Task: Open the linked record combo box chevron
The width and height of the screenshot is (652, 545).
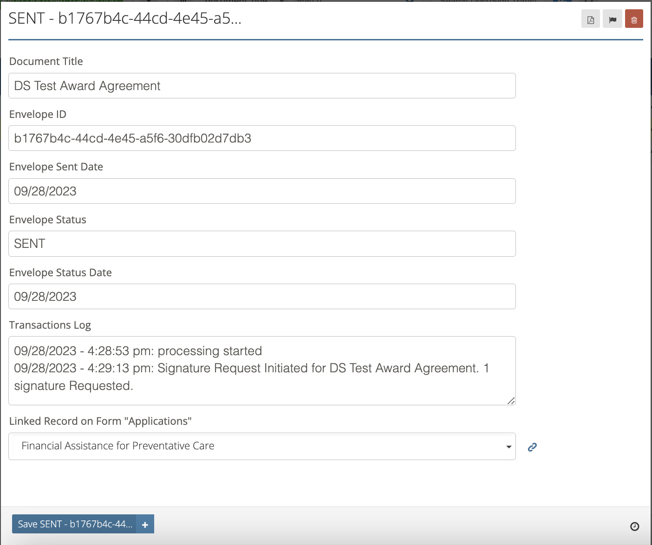Action: pos(508,446)
